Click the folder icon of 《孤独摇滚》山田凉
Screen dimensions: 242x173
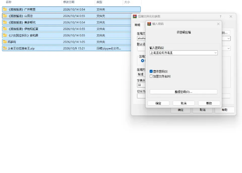click(5, 16)
